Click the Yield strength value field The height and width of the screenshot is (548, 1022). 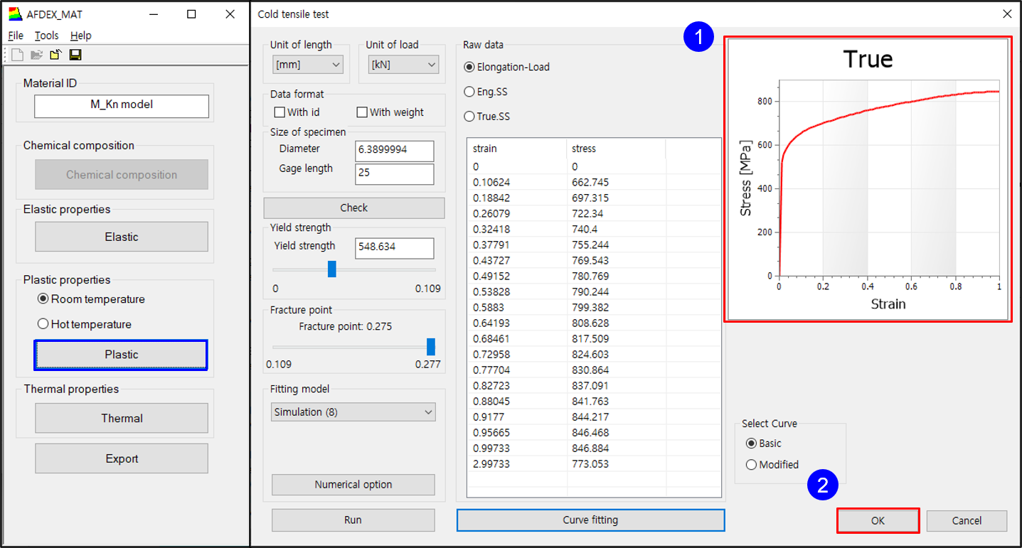point(394,248)
